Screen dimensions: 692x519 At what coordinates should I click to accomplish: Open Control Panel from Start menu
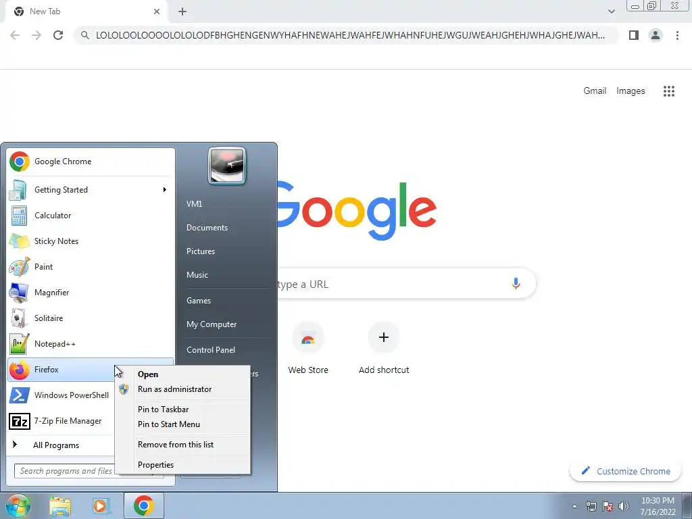pyautogui.click(x=211, y=350)
